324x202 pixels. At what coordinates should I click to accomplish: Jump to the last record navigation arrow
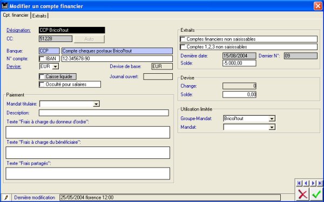[x=320, y=183]
